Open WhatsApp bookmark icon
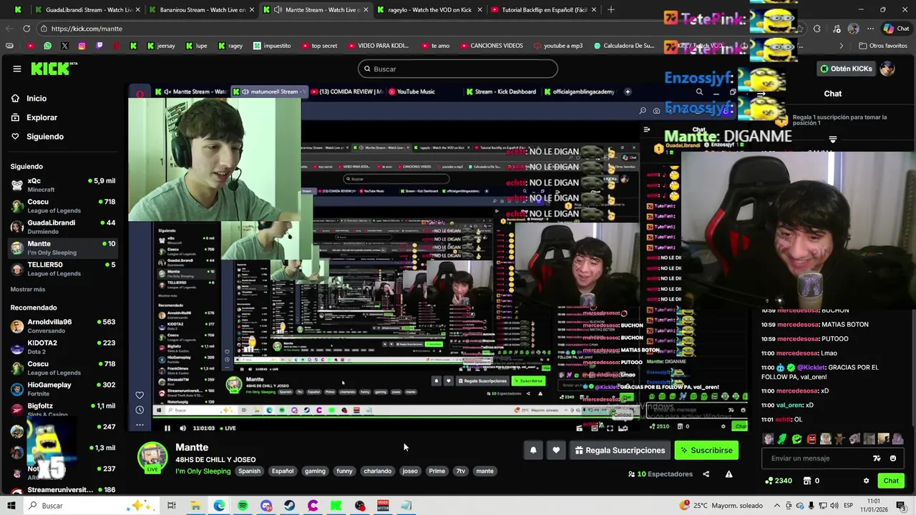Screen dimensions: 916x515 pos(47,46)
